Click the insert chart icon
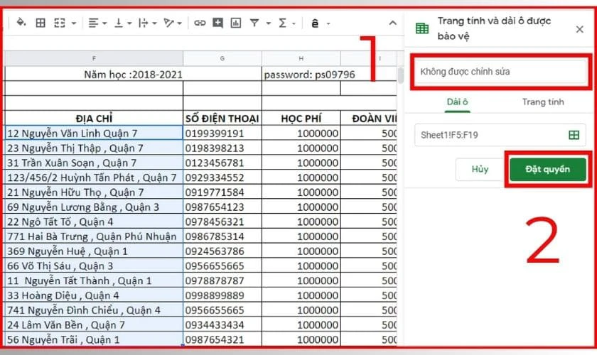The height and width of the screenshot is (355, 597). click(235, 23)
